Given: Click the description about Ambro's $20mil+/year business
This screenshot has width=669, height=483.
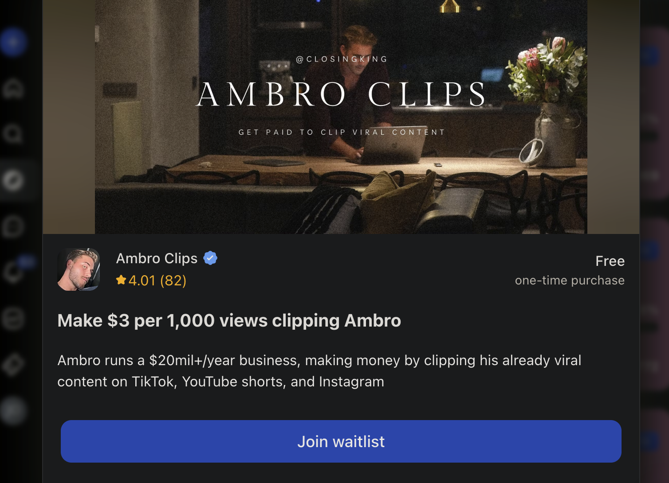Looking at the screenshot, I should click(x=319, y=371).
